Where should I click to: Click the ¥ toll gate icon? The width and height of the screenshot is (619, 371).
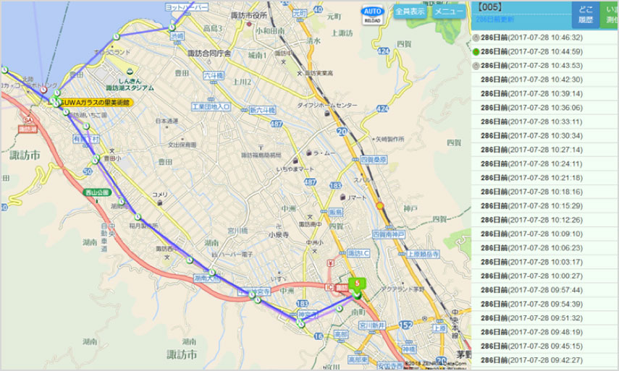[331, 263]
